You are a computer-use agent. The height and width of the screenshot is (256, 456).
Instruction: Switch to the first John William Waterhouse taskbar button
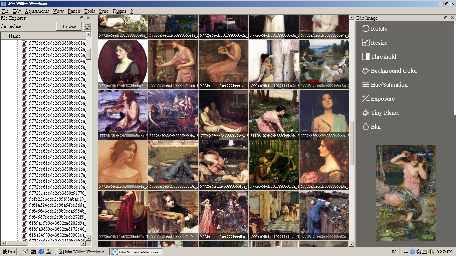(x=84, y=252)
